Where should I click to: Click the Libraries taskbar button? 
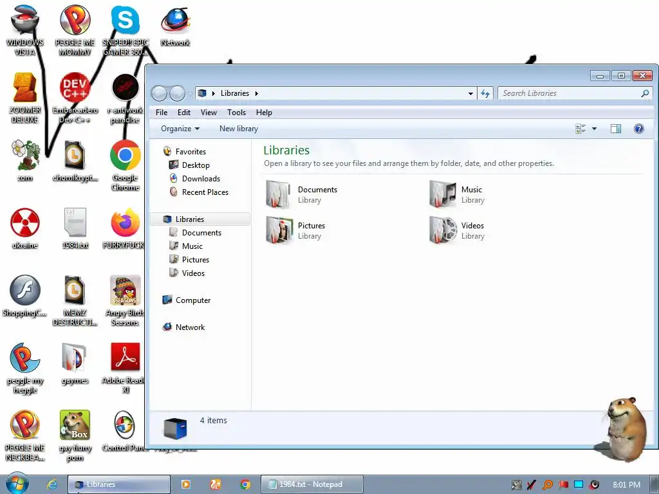coord(119,484)
